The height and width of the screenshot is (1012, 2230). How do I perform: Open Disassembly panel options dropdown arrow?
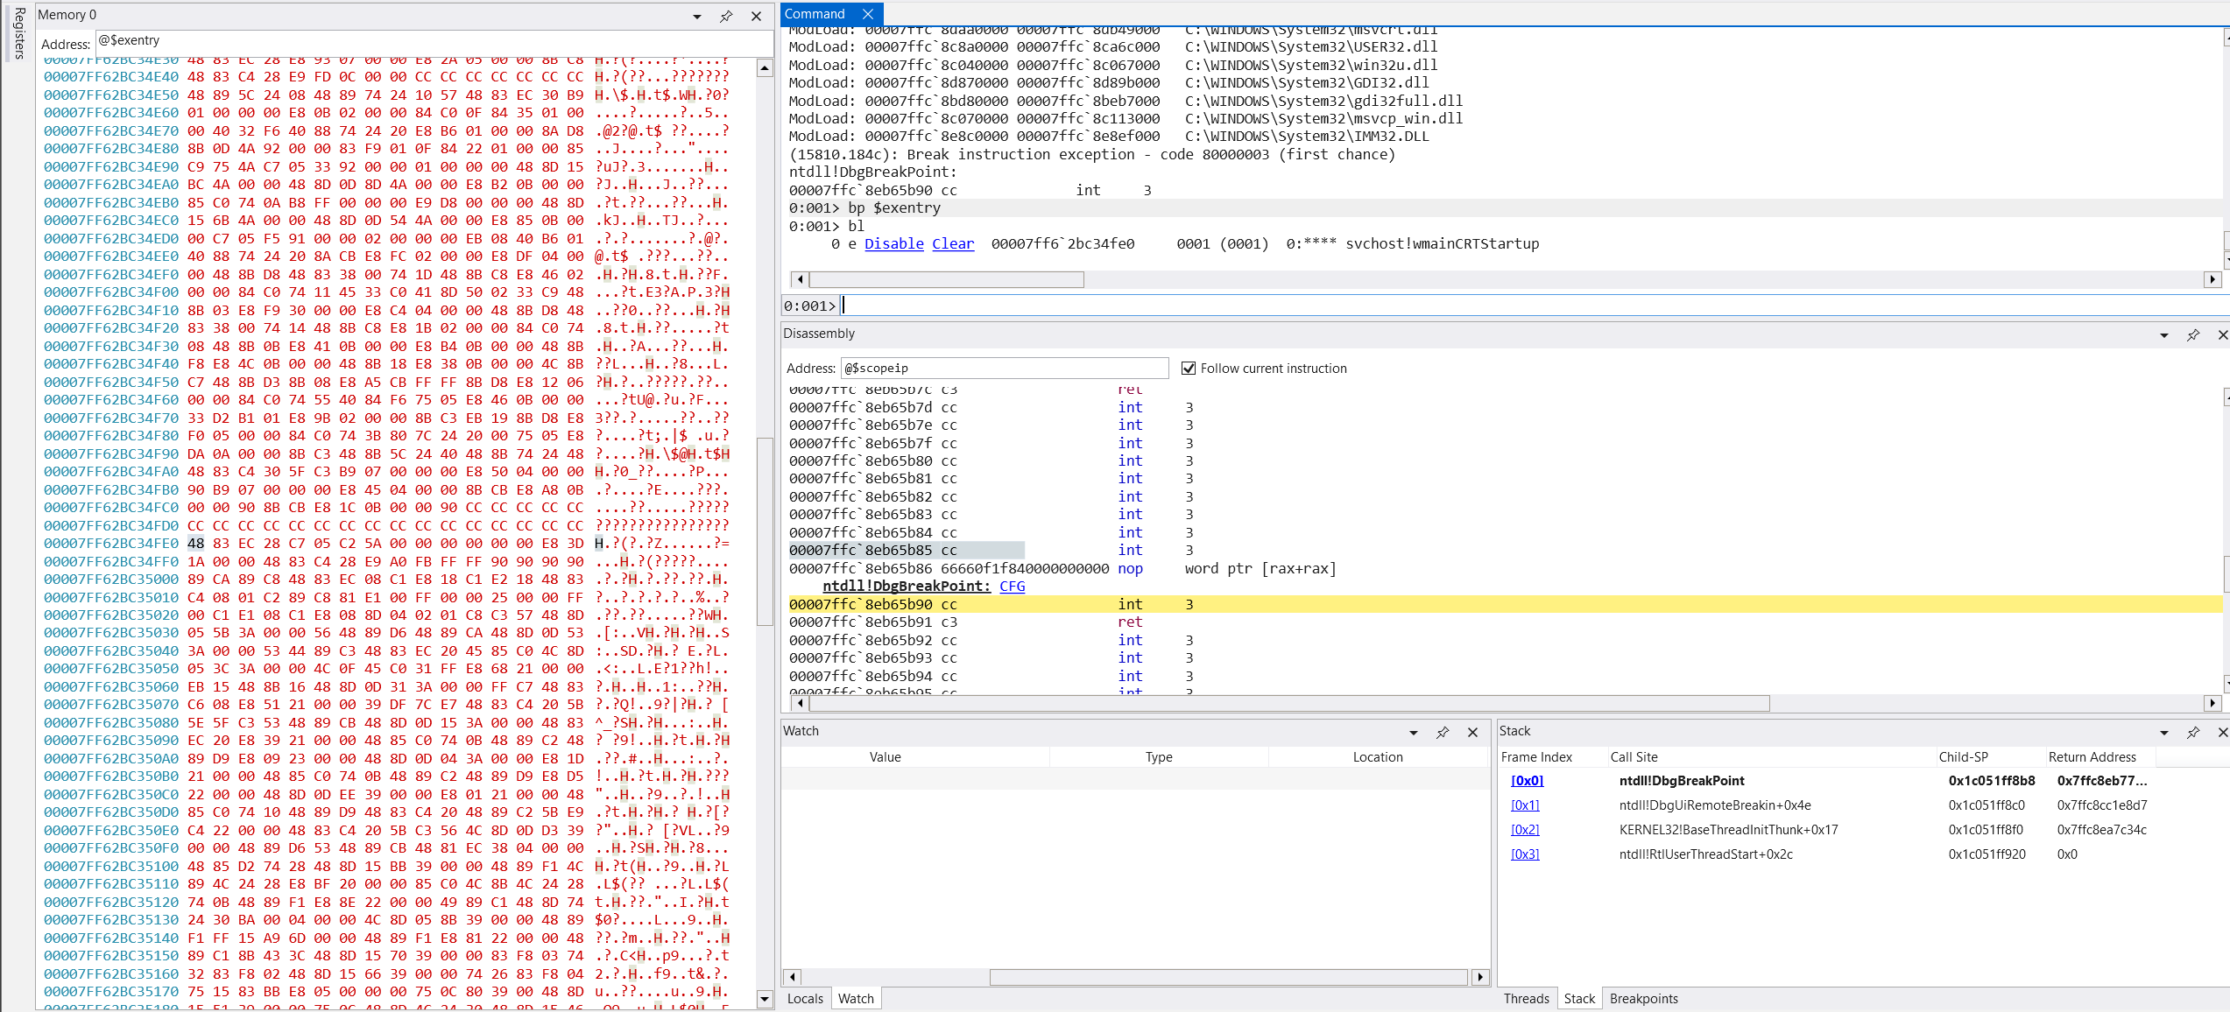click(x=2164, y=335)
